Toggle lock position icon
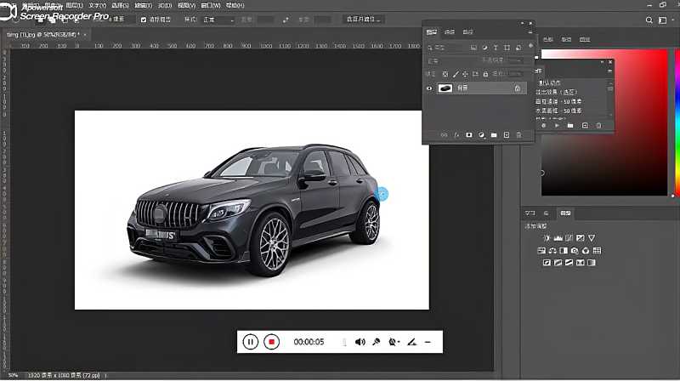680x381 pixels. pos(465,74)
